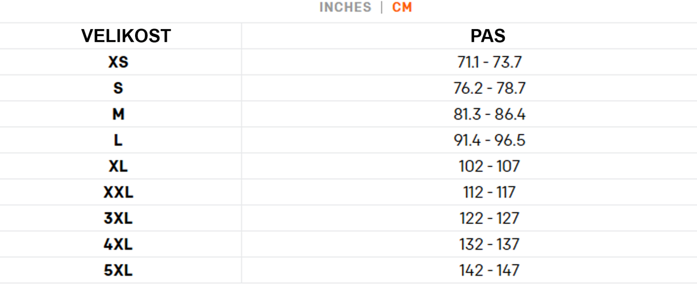
Task: Click the 81.3 - 86.4 waist value
Action: click(x=489, y=114)
